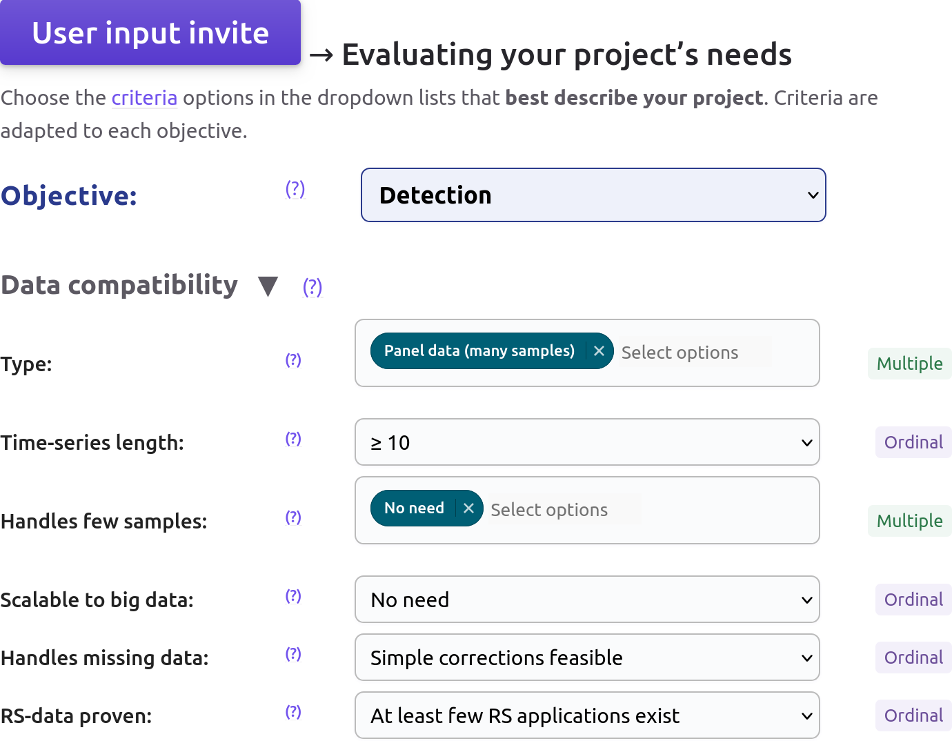Follow the criteria hyperlink

pos(144,98)
